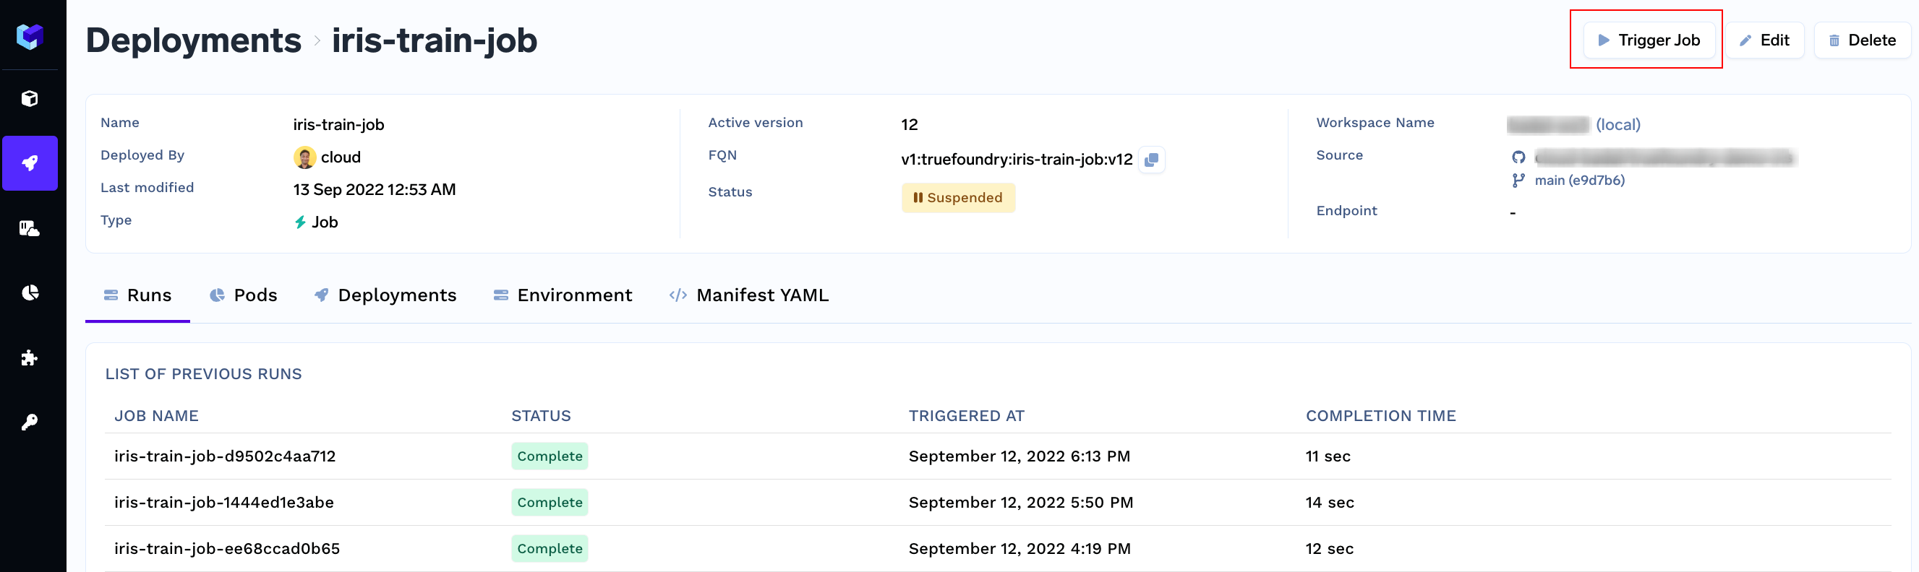Screen dimensions: 1919x572
Task: Click the GitHub source repository icon
Action: pos(1518,157)
